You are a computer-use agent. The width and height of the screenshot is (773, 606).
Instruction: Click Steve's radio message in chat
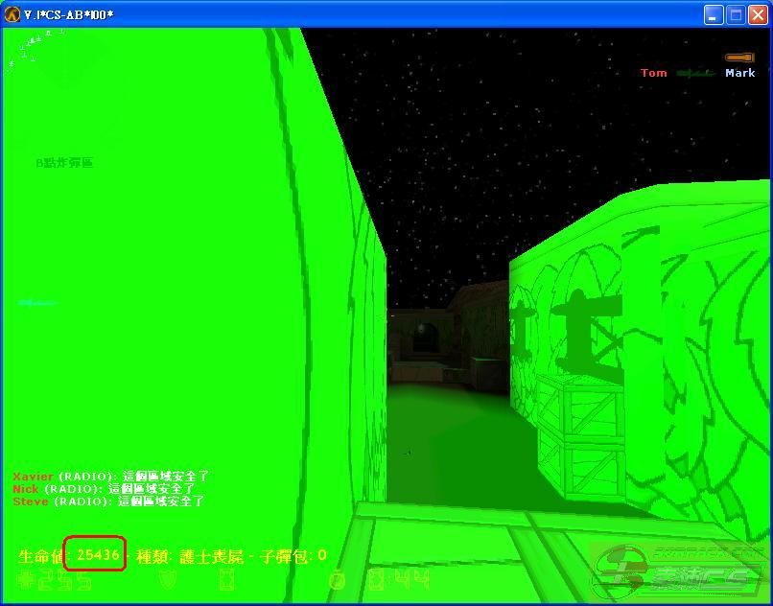(108, 501)
